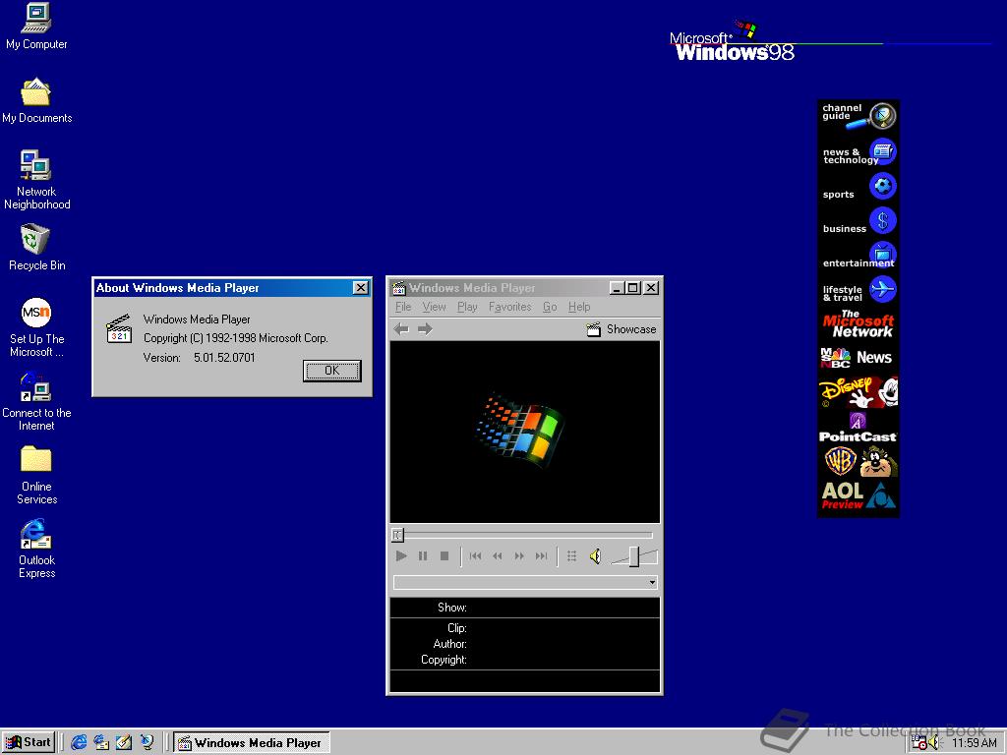Image resolution: width=1007 pixels, height=755 pixels.
Task: Click the Stop button in Media Player
Action: (x=444, y=556)
